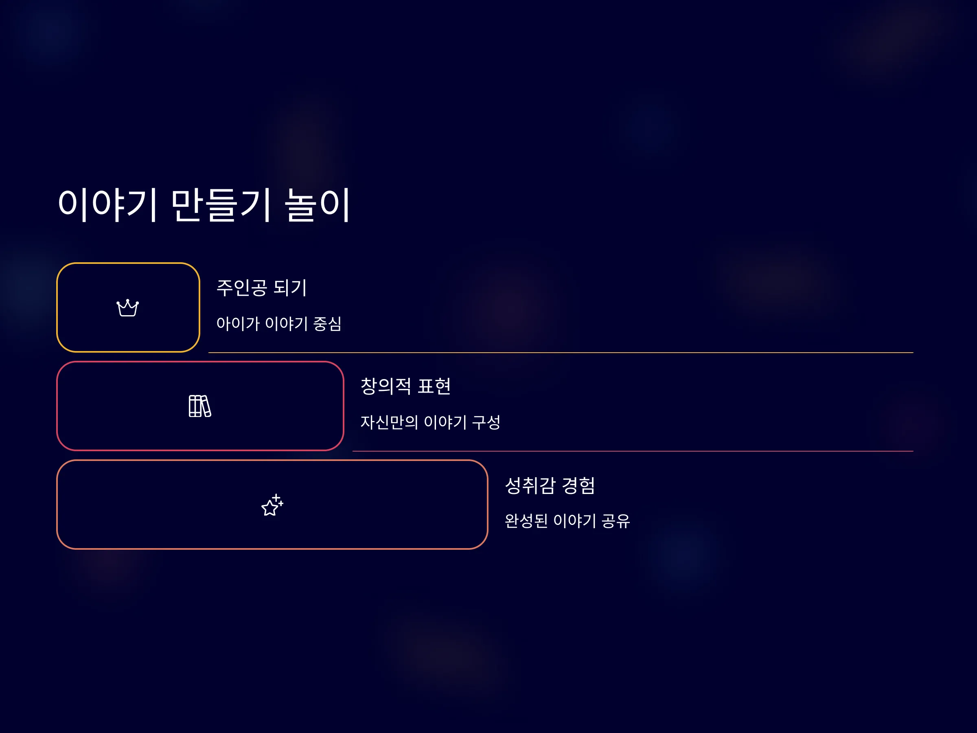This screenshot has width=977, height=733.
Task: Click the text 완성된 이야기 공유
Action: (x=567, y=521)
